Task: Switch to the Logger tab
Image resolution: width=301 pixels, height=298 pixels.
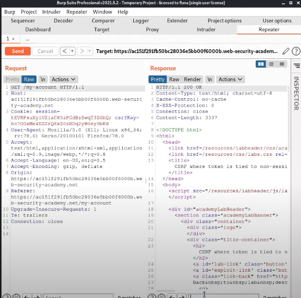Action: click(141, 21)
